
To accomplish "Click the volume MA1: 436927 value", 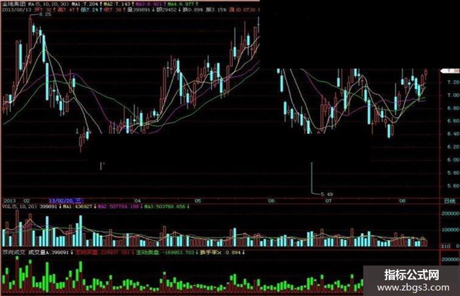I will coord(78,207).
